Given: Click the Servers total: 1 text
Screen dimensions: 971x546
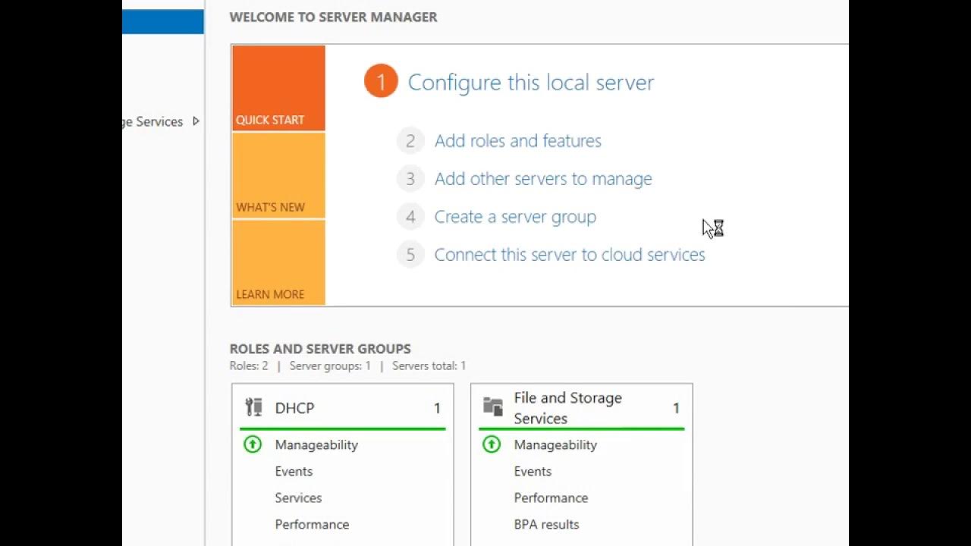Looking at the screenshot, I should pyautogui.click(x=429, y=366).
